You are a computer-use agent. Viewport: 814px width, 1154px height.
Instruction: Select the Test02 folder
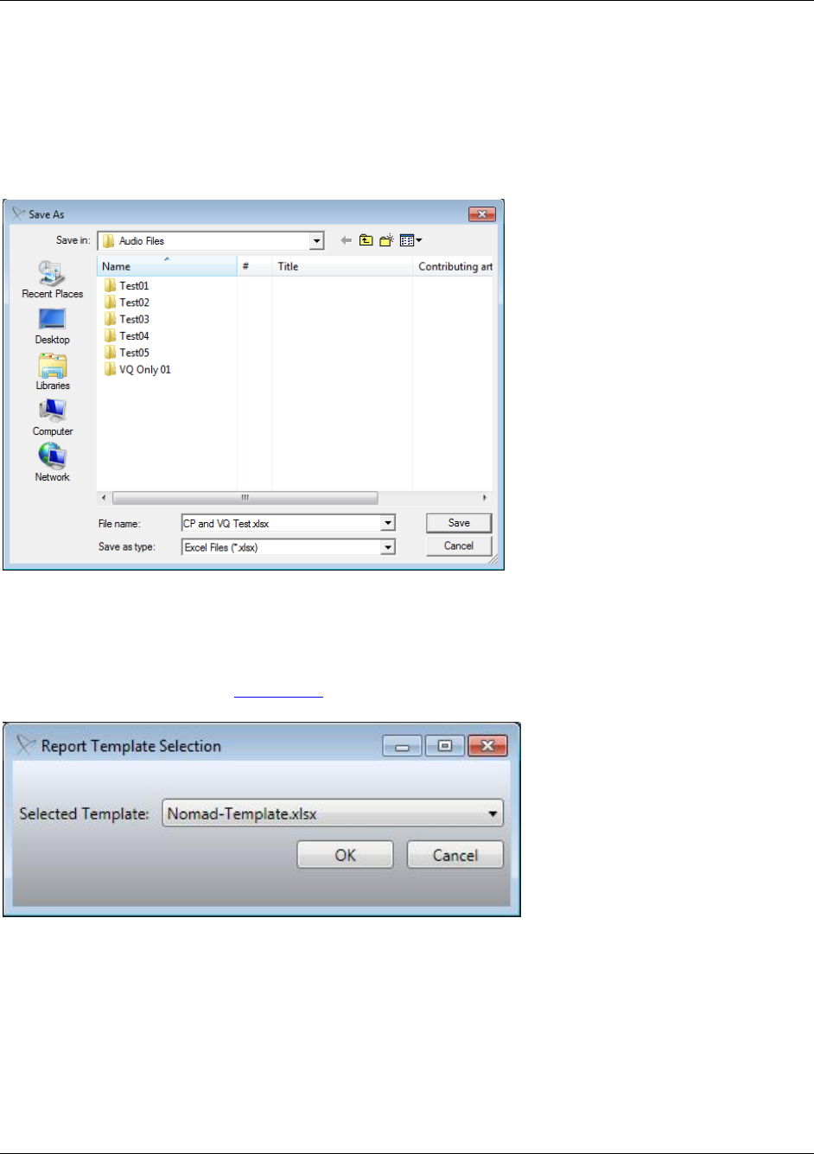(x=126, y=303)
